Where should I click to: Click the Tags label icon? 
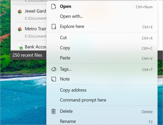coord(54,69)
